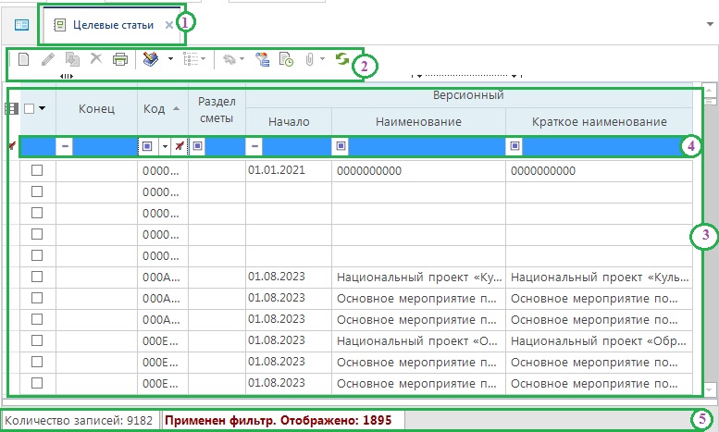Click the copy record toolbar icon
Viewport: 719px width, 432px height.
coord(72,60)
